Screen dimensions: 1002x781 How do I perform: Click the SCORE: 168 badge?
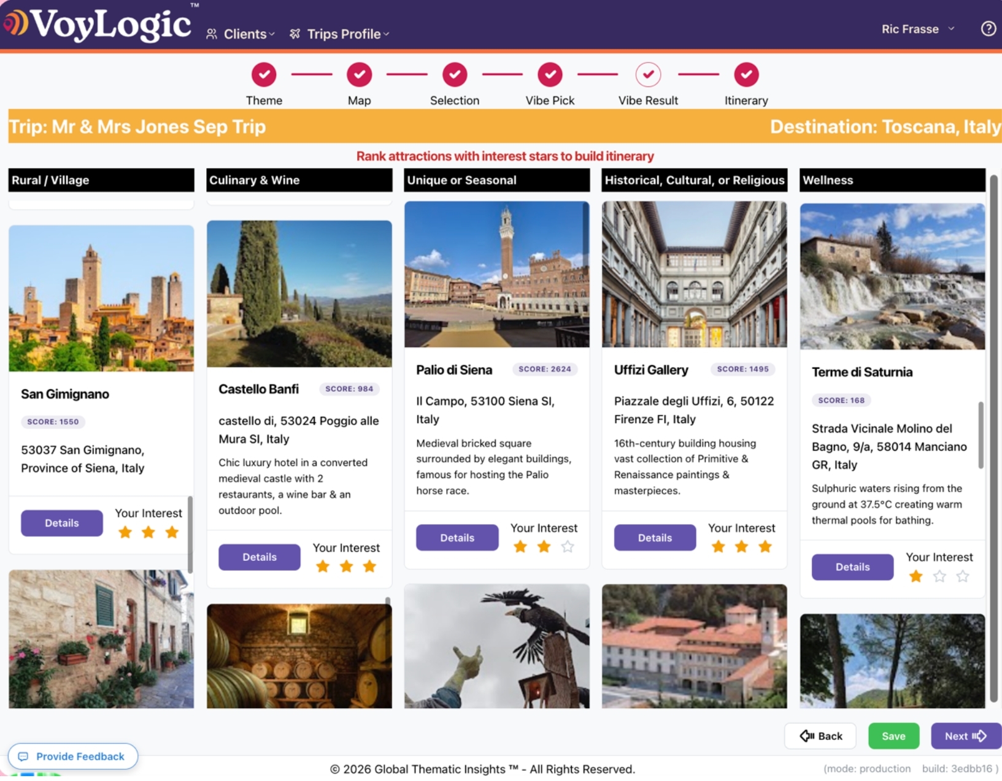click(x=841, y=400)
